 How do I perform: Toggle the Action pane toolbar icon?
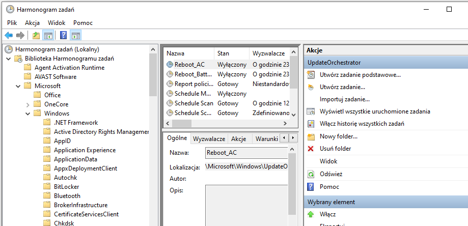tap(76, 36)
